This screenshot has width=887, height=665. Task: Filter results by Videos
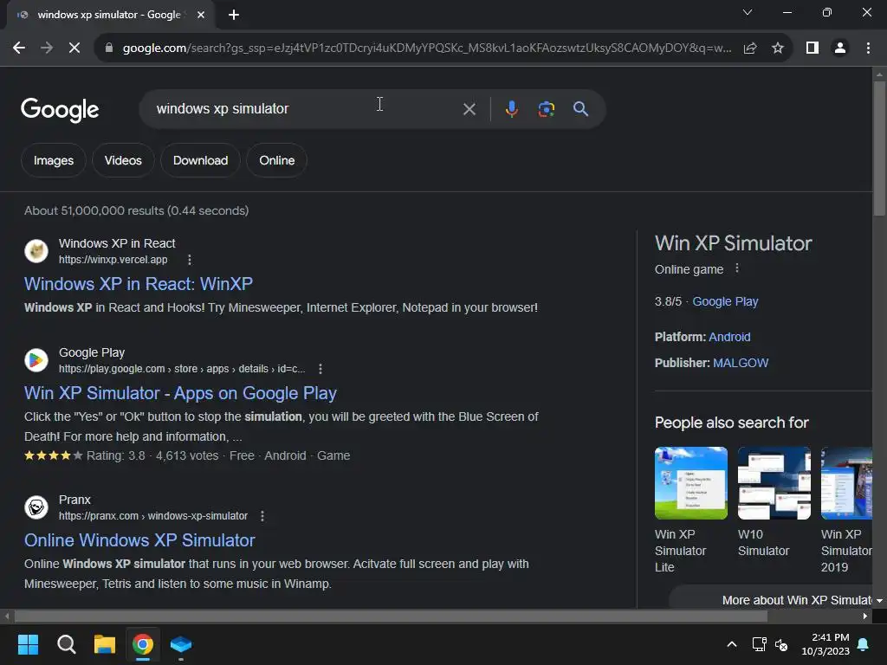(123, 160)
